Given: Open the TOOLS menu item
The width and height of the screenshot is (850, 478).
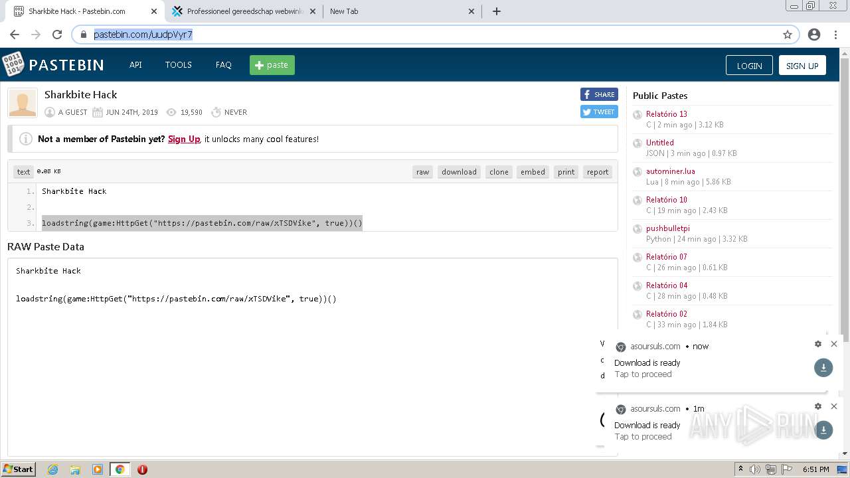Looking at the screenshot, I should pyautogui.click(x=179, y=65).
